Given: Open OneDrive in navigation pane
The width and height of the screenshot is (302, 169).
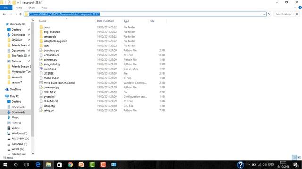Looking at the screenshot, I should point(15,89).
